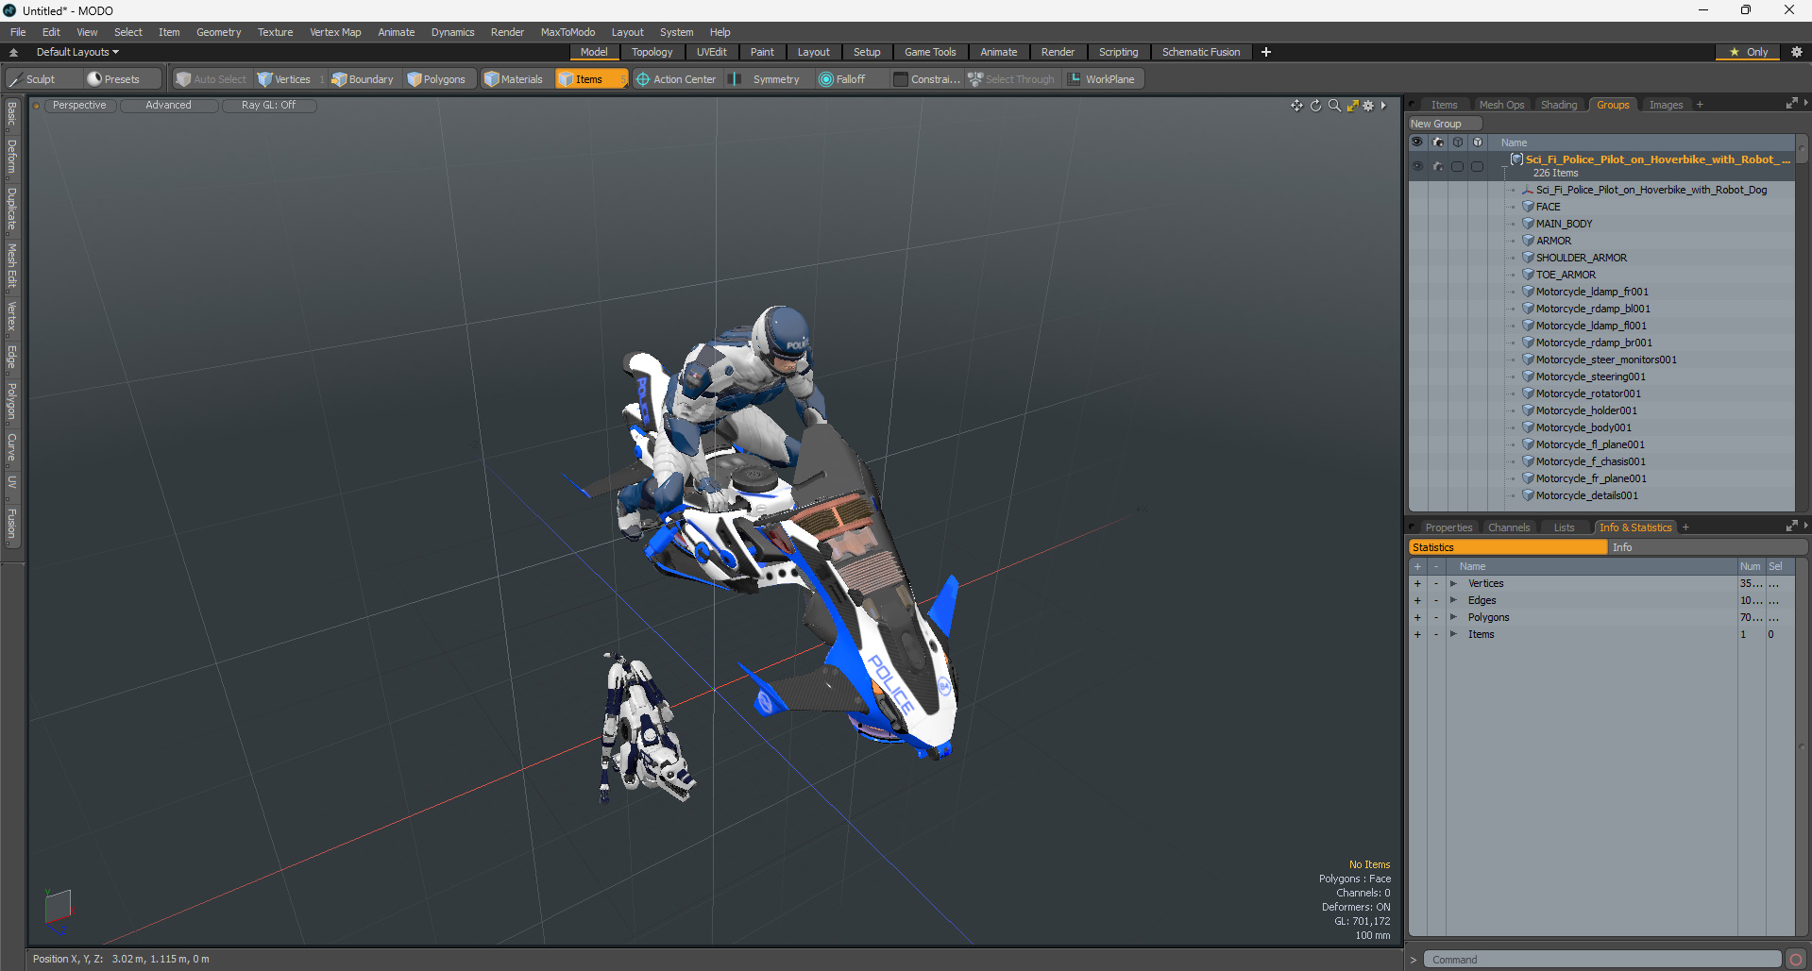Click the viewport maximize arrow icon

(x=1352, y=106)
